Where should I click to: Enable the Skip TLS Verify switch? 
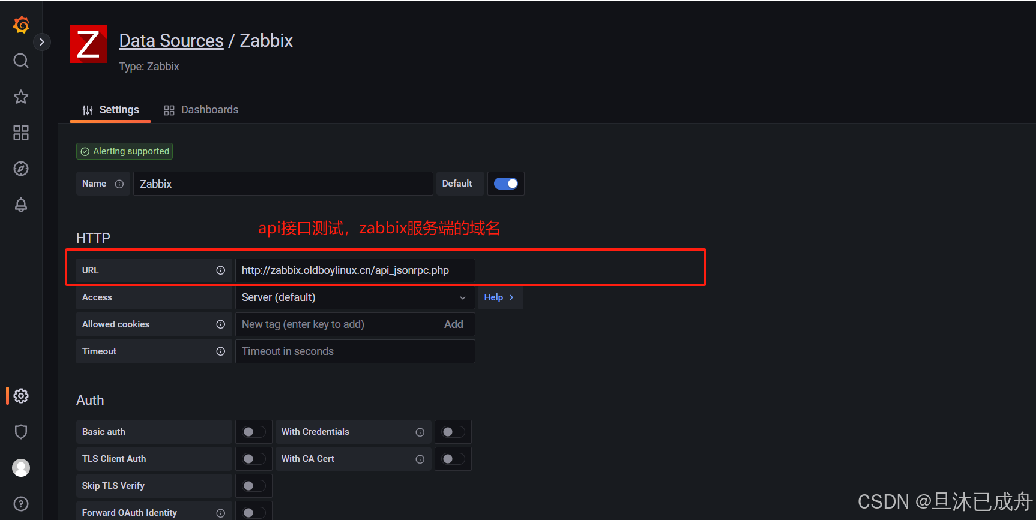(x=254, y=486)
